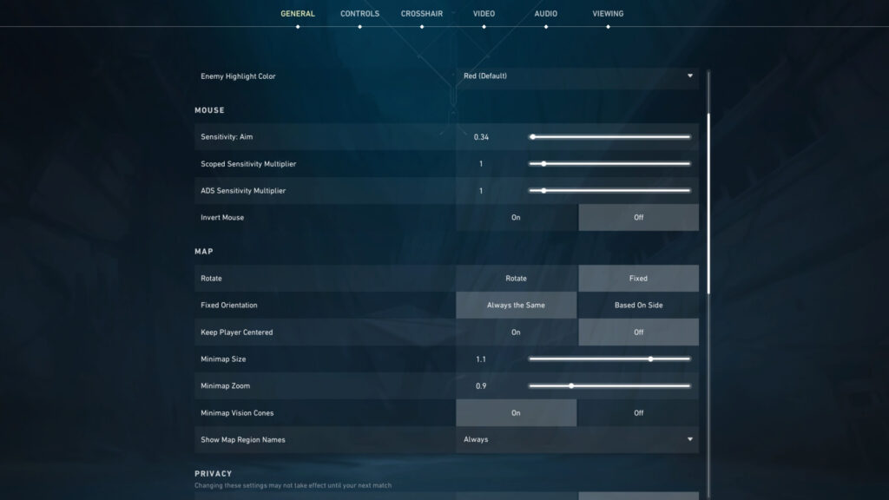Select the VIEWING tab
The image size is (889, 500).
tap(608, 13)
